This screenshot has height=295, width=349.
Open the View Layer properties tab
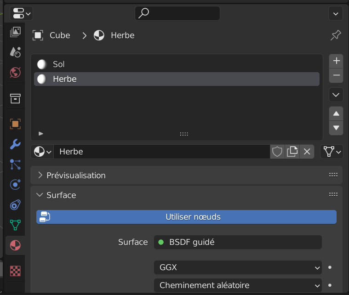[15, 32]
